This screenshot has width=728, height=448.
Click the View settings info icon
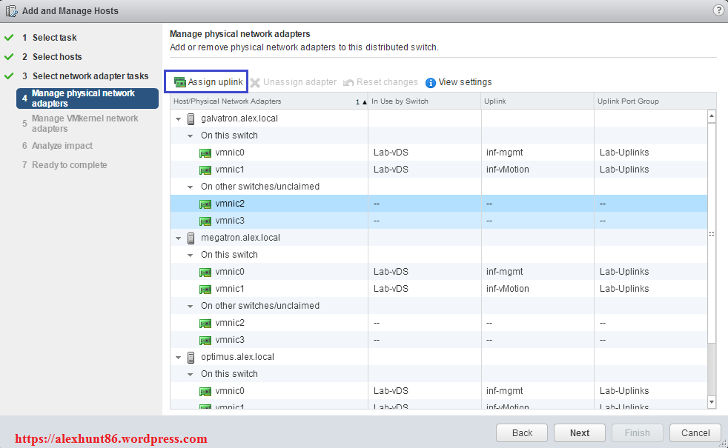pyautogui.click(x=431, y=82)
